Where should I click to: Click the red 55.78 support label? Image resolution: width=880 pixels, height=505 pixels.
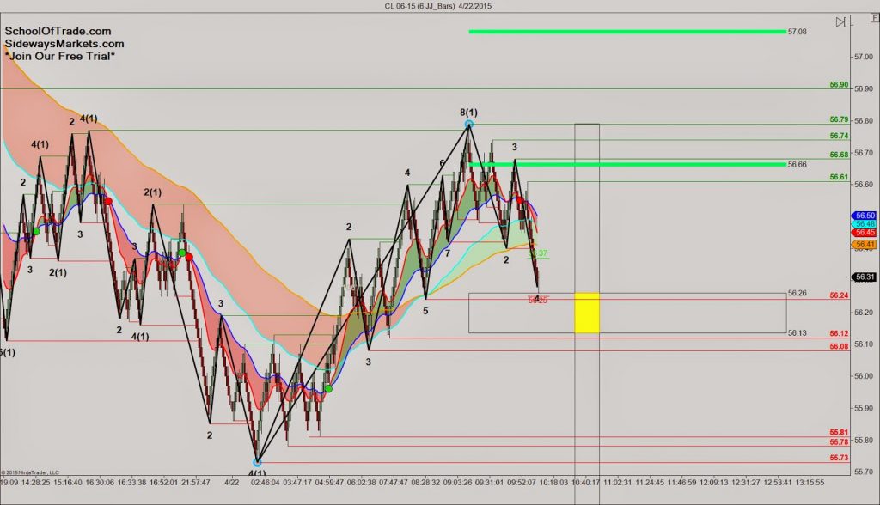point(839,442)
